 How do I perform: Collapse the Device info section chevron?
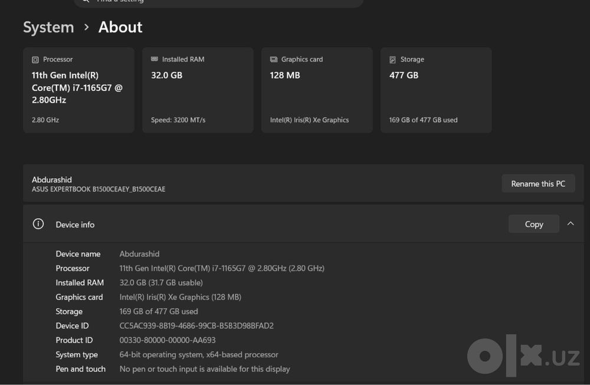pos(571,223)
